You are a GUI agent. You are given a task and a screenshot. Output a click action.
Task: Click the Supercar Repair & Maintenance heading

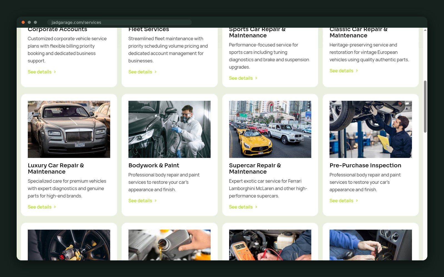(255, 168)
